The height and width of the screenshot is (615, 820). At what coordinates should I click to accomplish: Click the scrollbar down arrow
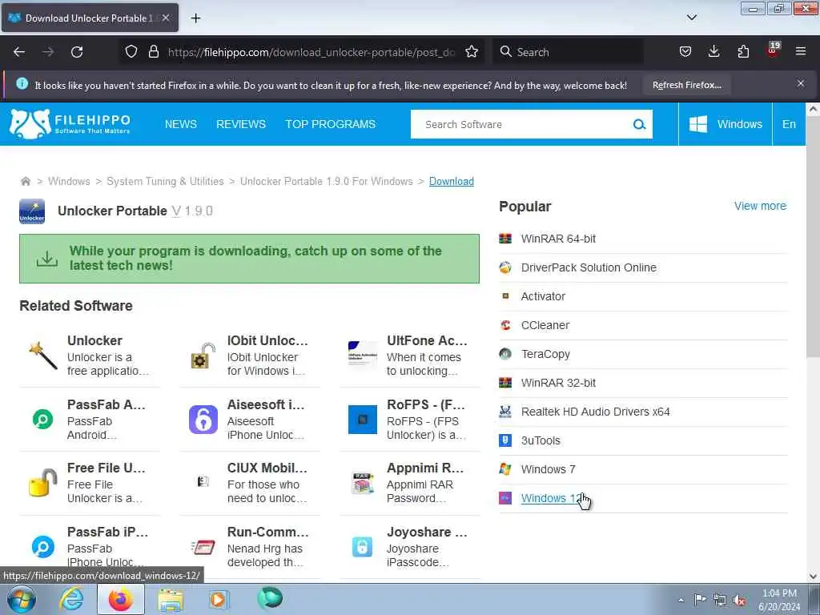point(813,577)
